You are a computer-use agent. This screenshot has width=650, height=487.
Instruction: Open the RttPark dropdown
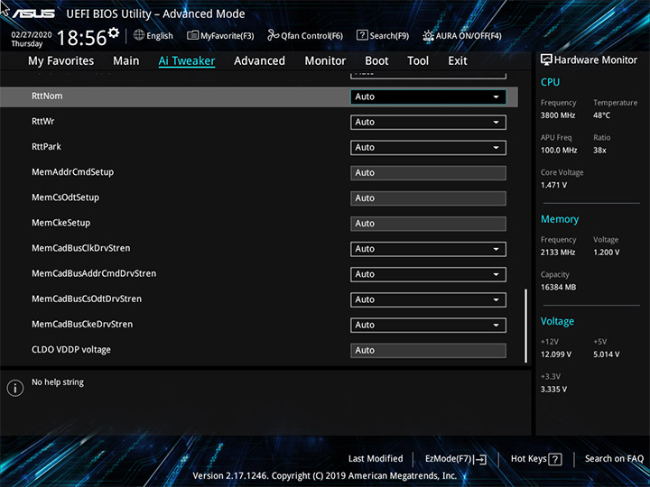coord(428,147)
